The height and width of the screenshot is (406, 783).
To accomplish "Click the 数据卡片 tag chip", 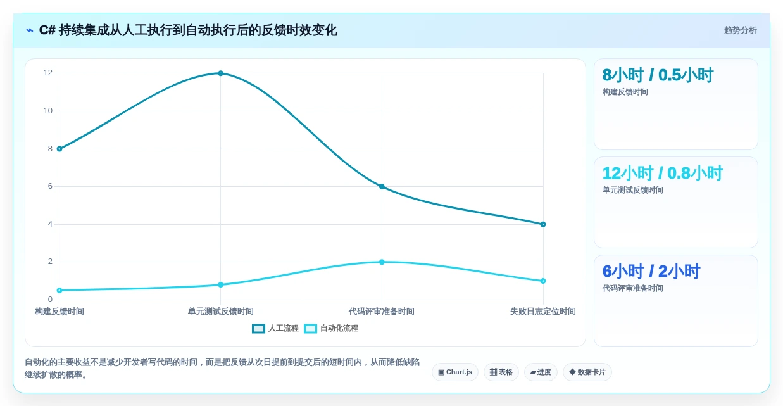I will tap(587, 372).
